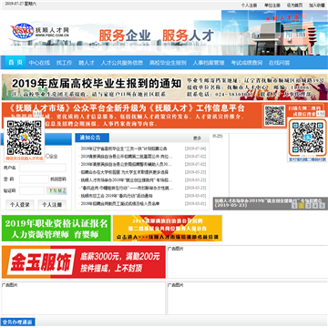The image size is (328, 328).
Task: Click date [2019-07-04] in the notice list
Action: [195, 149]
